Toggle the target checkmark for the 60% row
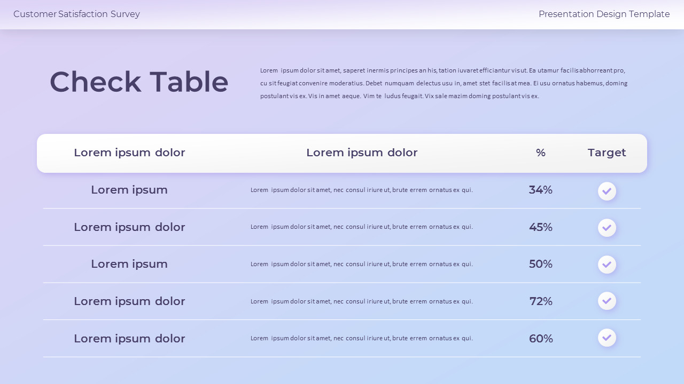Viewport: 684px width, 384px height. [607, 338]
